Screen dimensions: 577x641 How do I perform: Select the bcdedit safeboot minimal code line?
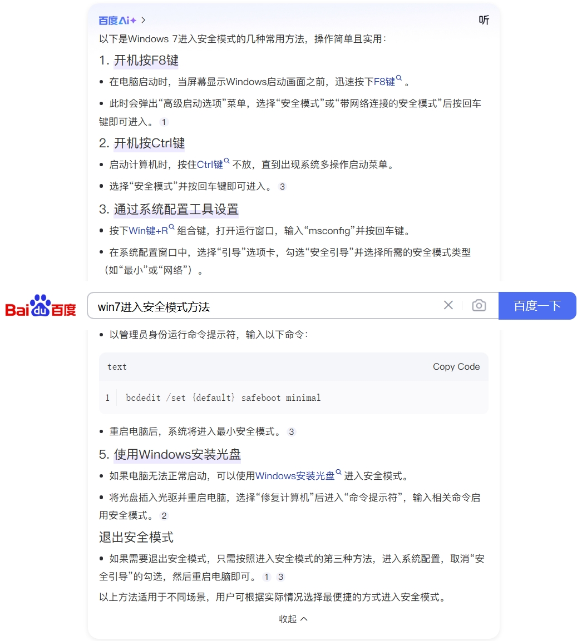tap(223, 397)
